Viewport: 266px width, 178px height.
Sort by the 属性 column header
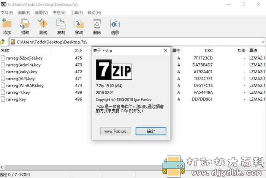176,50
